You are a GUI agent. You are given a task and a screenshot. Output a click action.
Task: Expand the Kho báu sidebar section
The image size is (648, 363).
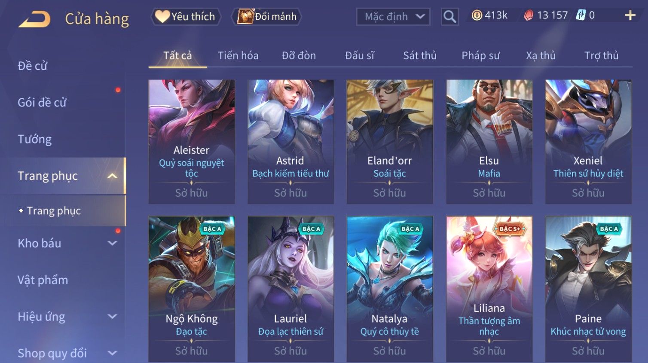tap(112, 243)
